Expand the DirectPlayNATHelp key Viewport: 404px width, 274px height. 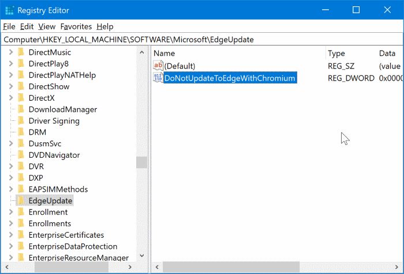[11, 75]
